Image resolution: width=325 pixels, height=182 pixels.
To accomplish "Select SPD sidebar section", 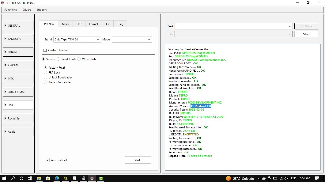I will pos(18,105).
